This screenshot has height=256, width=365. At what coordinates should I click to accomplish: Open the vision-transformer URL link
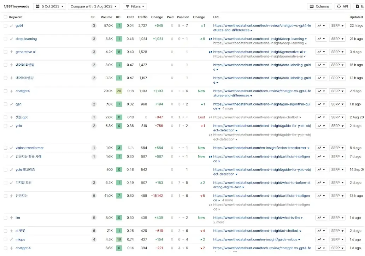tap(260, 148)
